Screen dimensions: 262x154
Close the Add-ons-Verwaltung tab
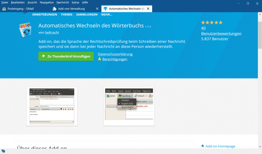tap(97, 8)
